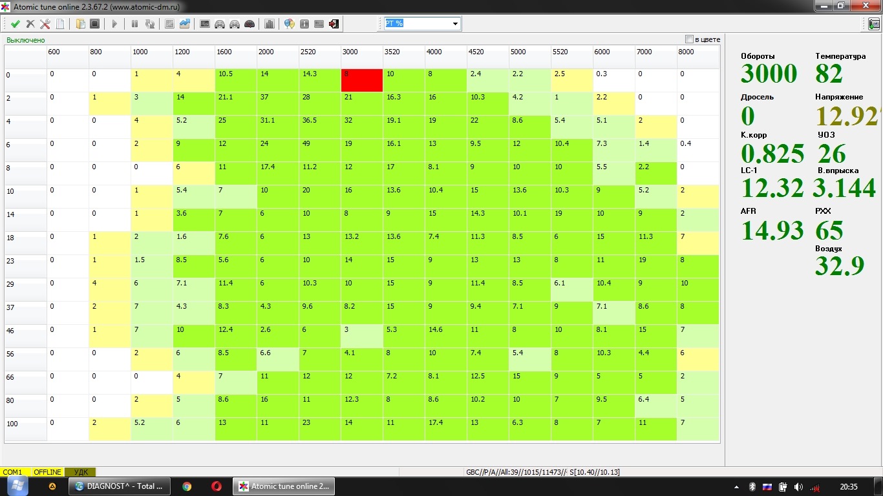The height and width of the screenshot is (496, 883).
Task: Select the table cell with value 6.3
Action: (x=530, y=429)
